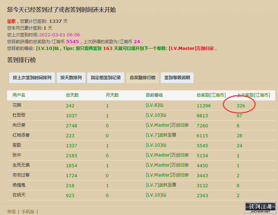Open the 手机版 link in footer
This screenshot has height=215, width=278.
click(28, 212)
